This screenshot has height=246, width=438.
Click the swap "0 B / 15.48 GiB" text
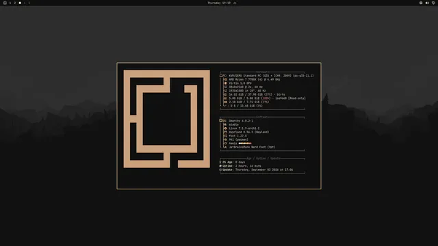(x=242, y=106)
